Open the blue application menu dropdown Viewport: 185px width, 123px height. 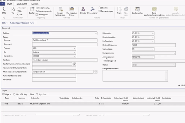tap(2, 4)
